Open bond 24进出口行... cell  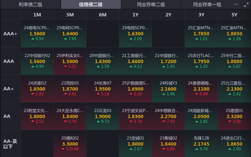[x=234, y=144]
